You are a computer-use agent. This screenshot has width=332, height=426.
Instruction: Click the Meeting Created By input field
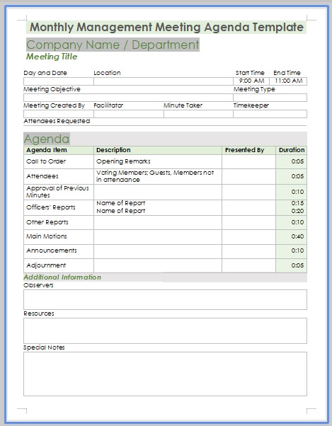tap(59, 114)
